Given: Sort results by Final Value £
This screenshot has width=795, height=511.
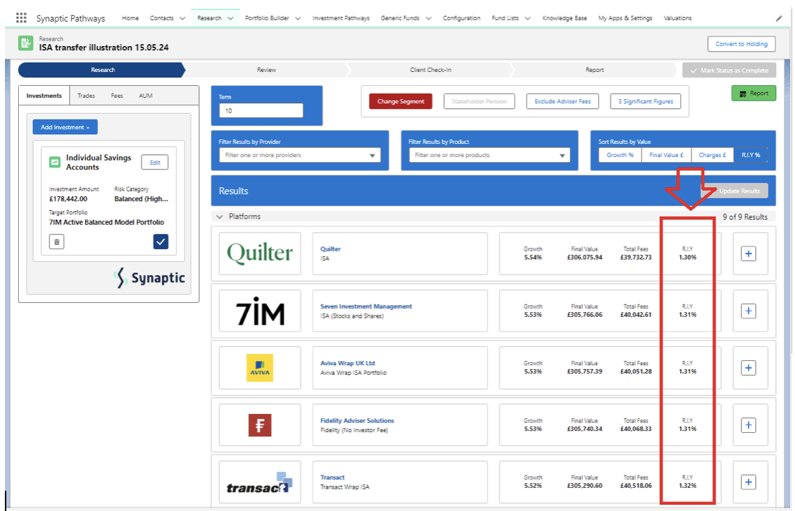Looking at the screenshot, I should [666, 155].
